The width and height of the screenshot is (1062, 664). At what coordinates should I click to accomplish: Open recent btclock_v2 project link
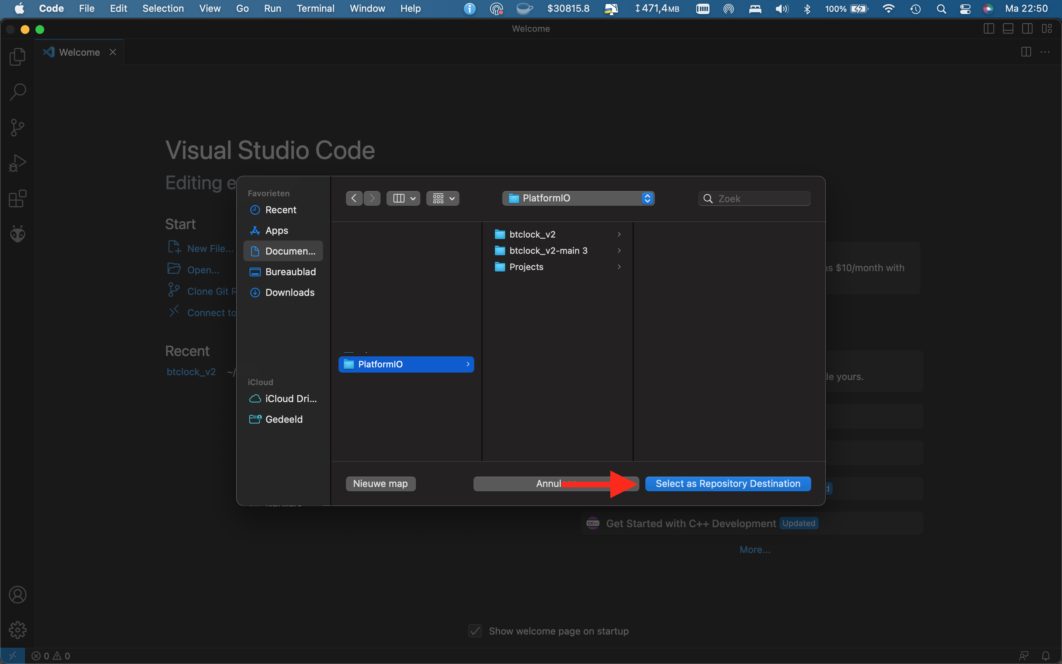coord(191,372)
